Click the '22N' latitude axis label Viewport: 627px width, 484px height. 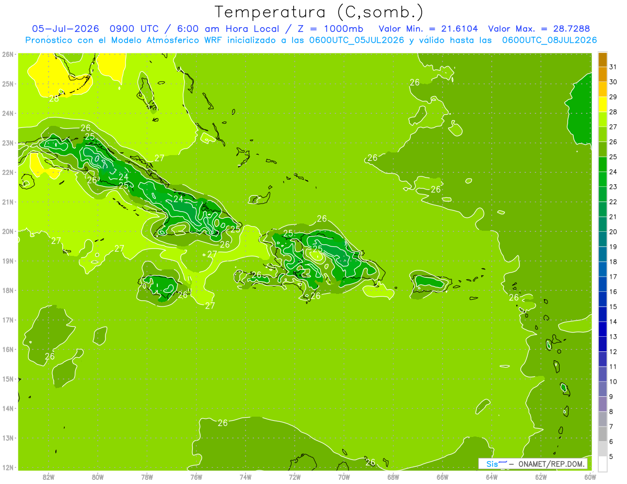pos(7,172)
